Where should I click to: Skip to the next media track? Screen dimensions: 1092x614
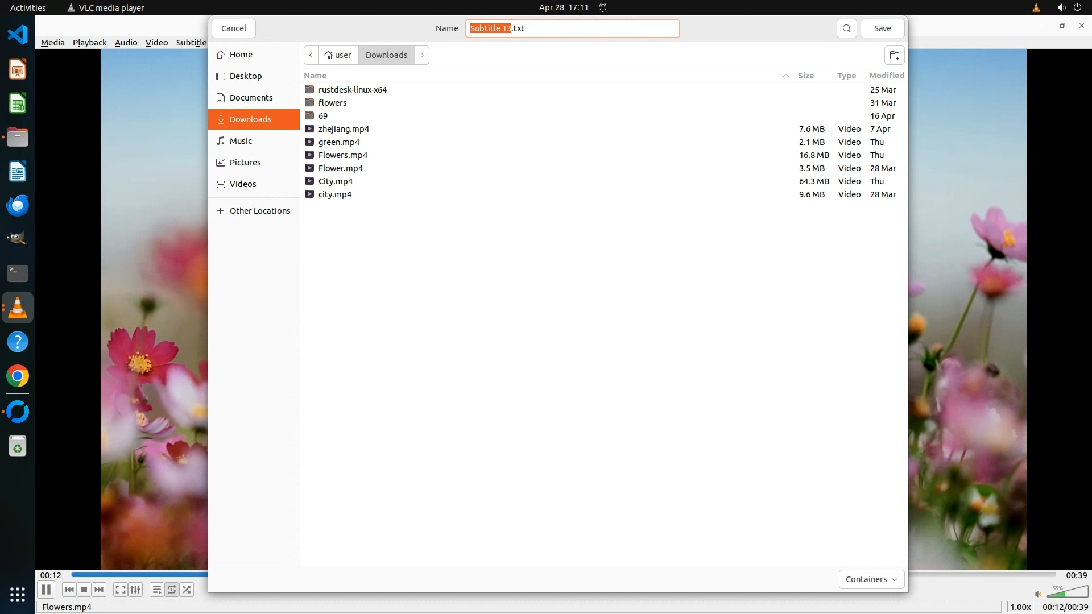(99, 590)
